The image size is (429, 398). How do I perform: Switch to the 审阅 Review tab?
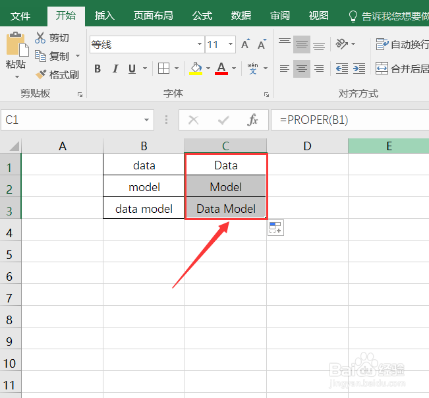tap(280, 16)
